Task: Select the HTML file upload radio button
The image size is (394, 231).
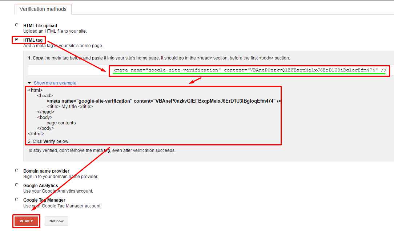Action: coord(17,25)
